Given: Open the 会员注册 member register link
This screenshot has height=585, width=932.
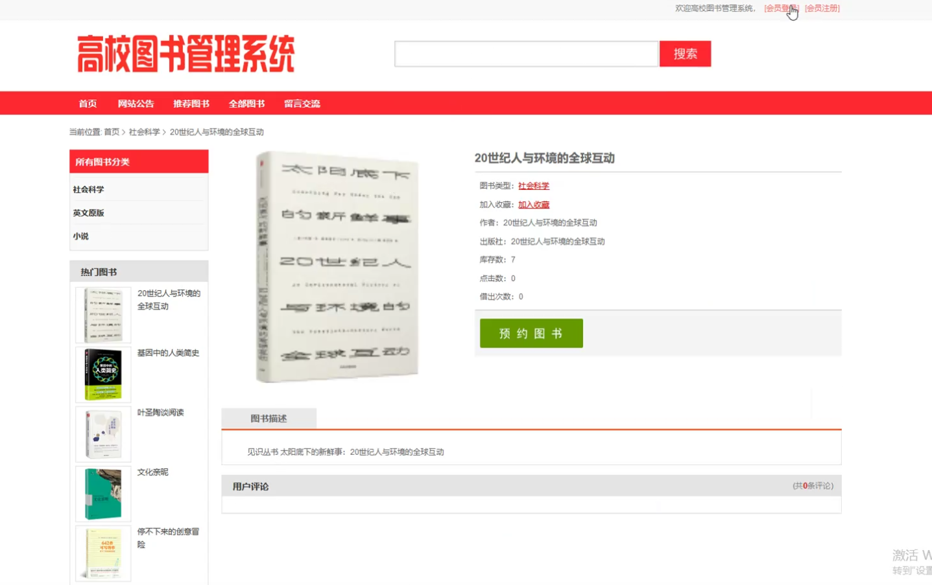Looking at the screenshot, I should pos(822,8).
